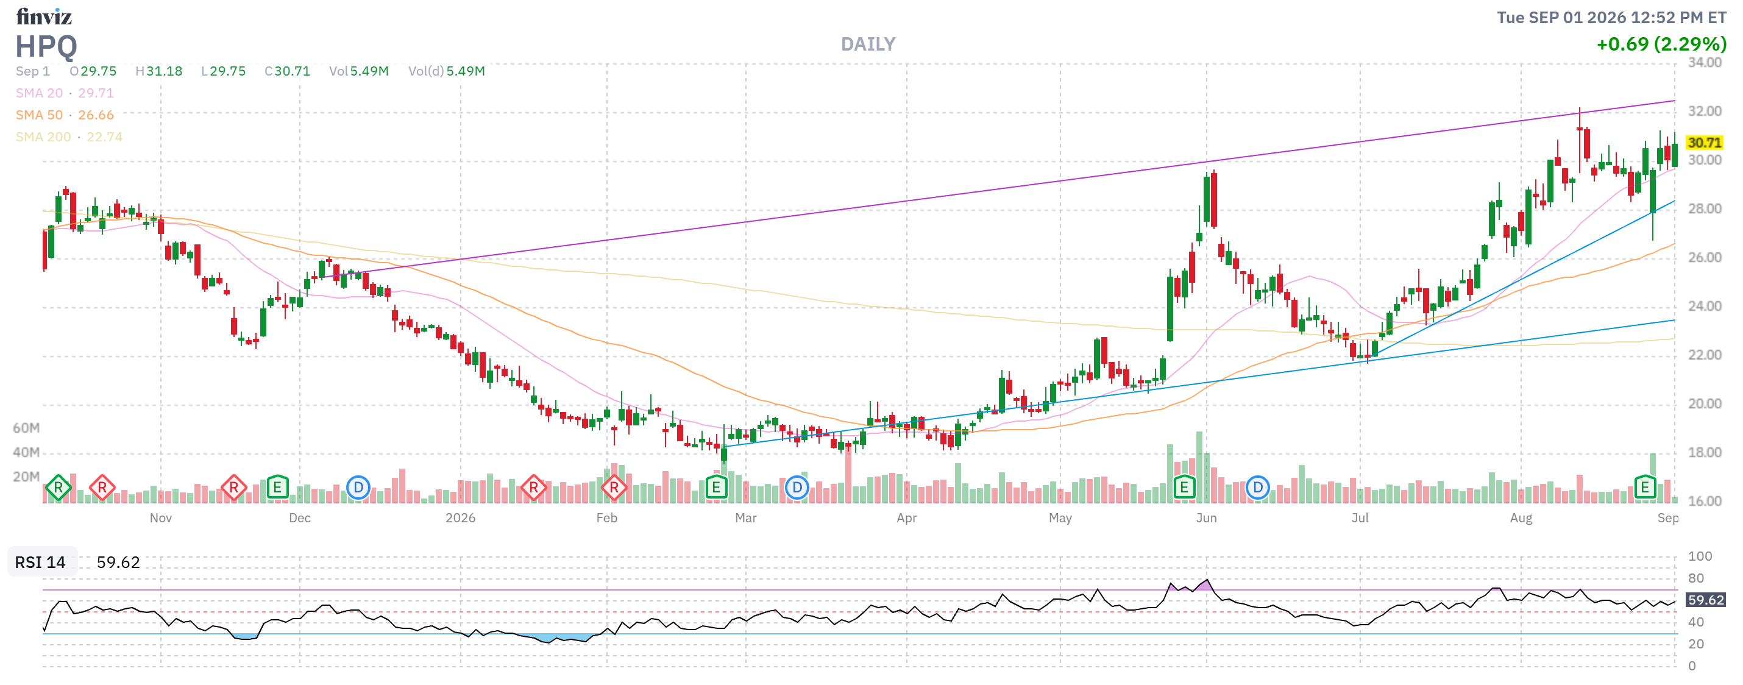1743x685 pixels.
Task: Open the green E earnings marker in late November
Action: tap(277, 488)
